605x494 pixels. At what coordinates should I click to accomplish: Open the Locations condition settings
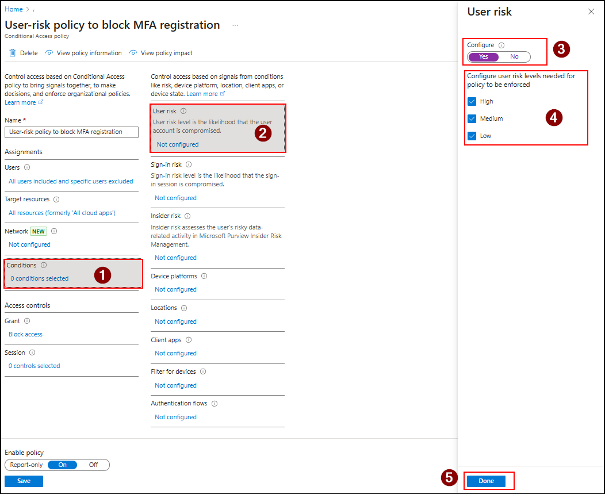coord(175,321)
